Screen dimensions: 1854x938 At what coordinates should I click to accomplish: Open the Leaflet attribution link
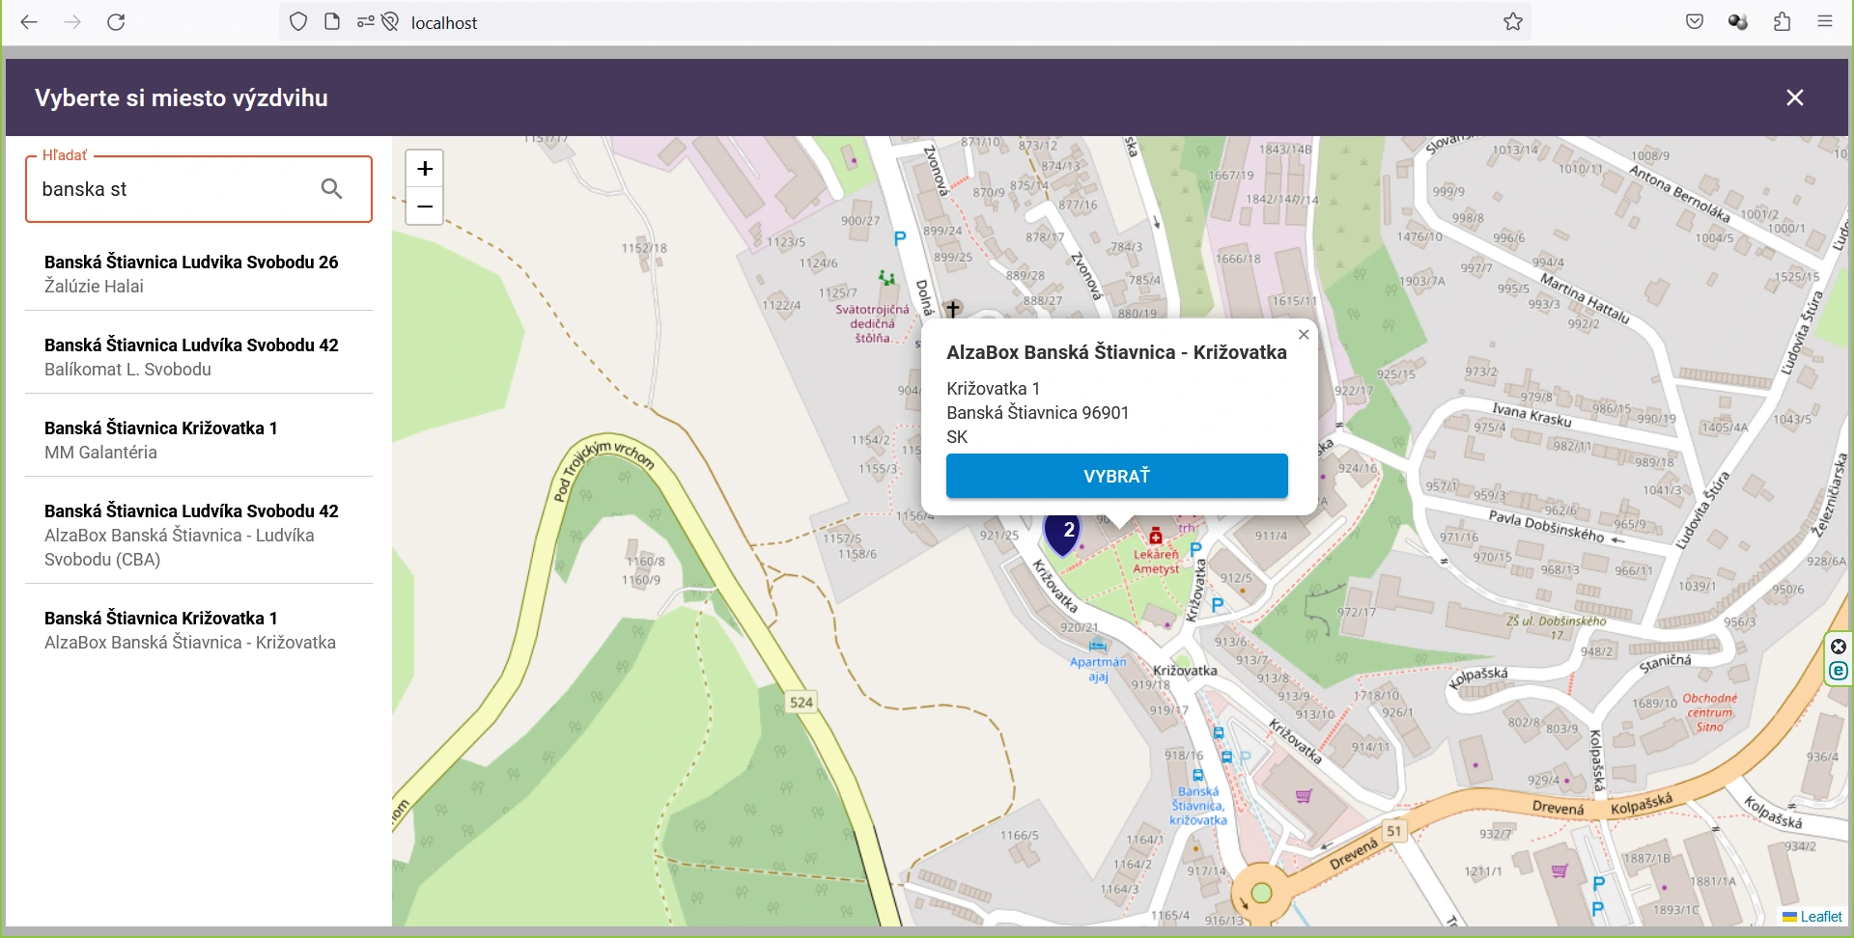1821,917
